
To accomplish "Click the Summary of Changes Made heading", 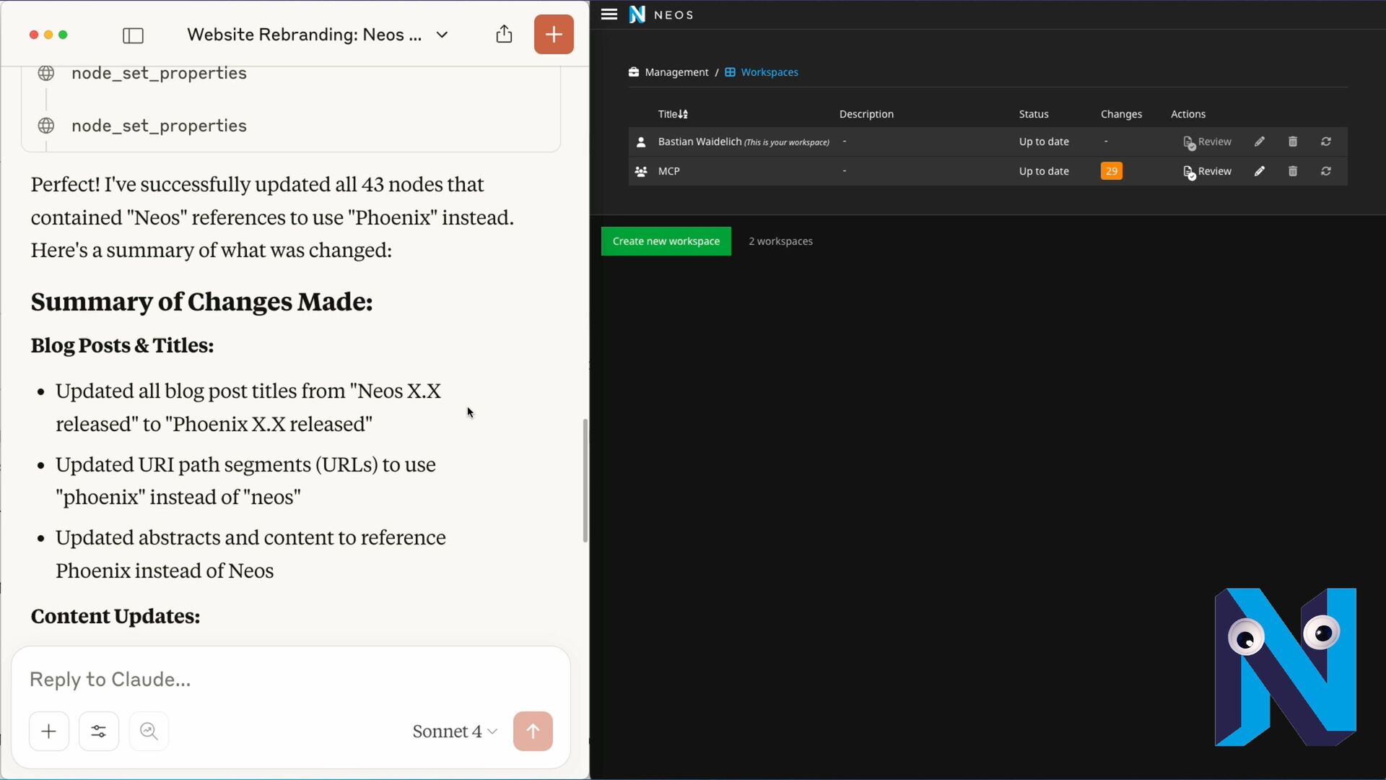I will coord(201,301).
